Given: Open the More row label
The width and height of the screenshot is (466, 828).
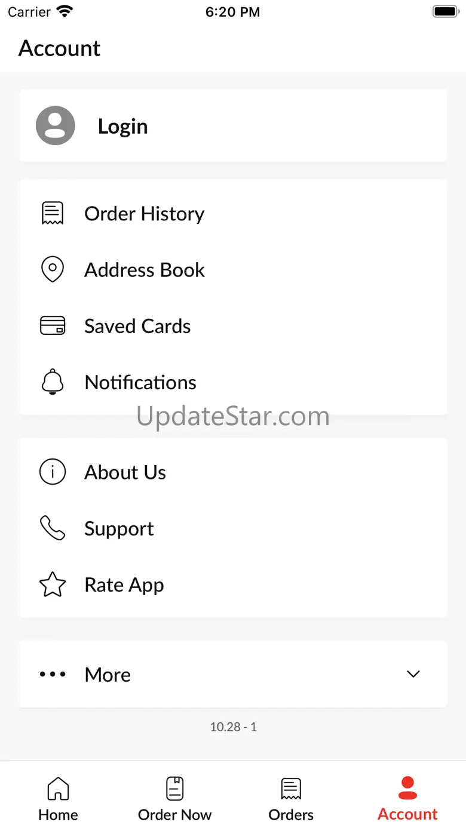Looking at the screenshot, I should [108, 675].
